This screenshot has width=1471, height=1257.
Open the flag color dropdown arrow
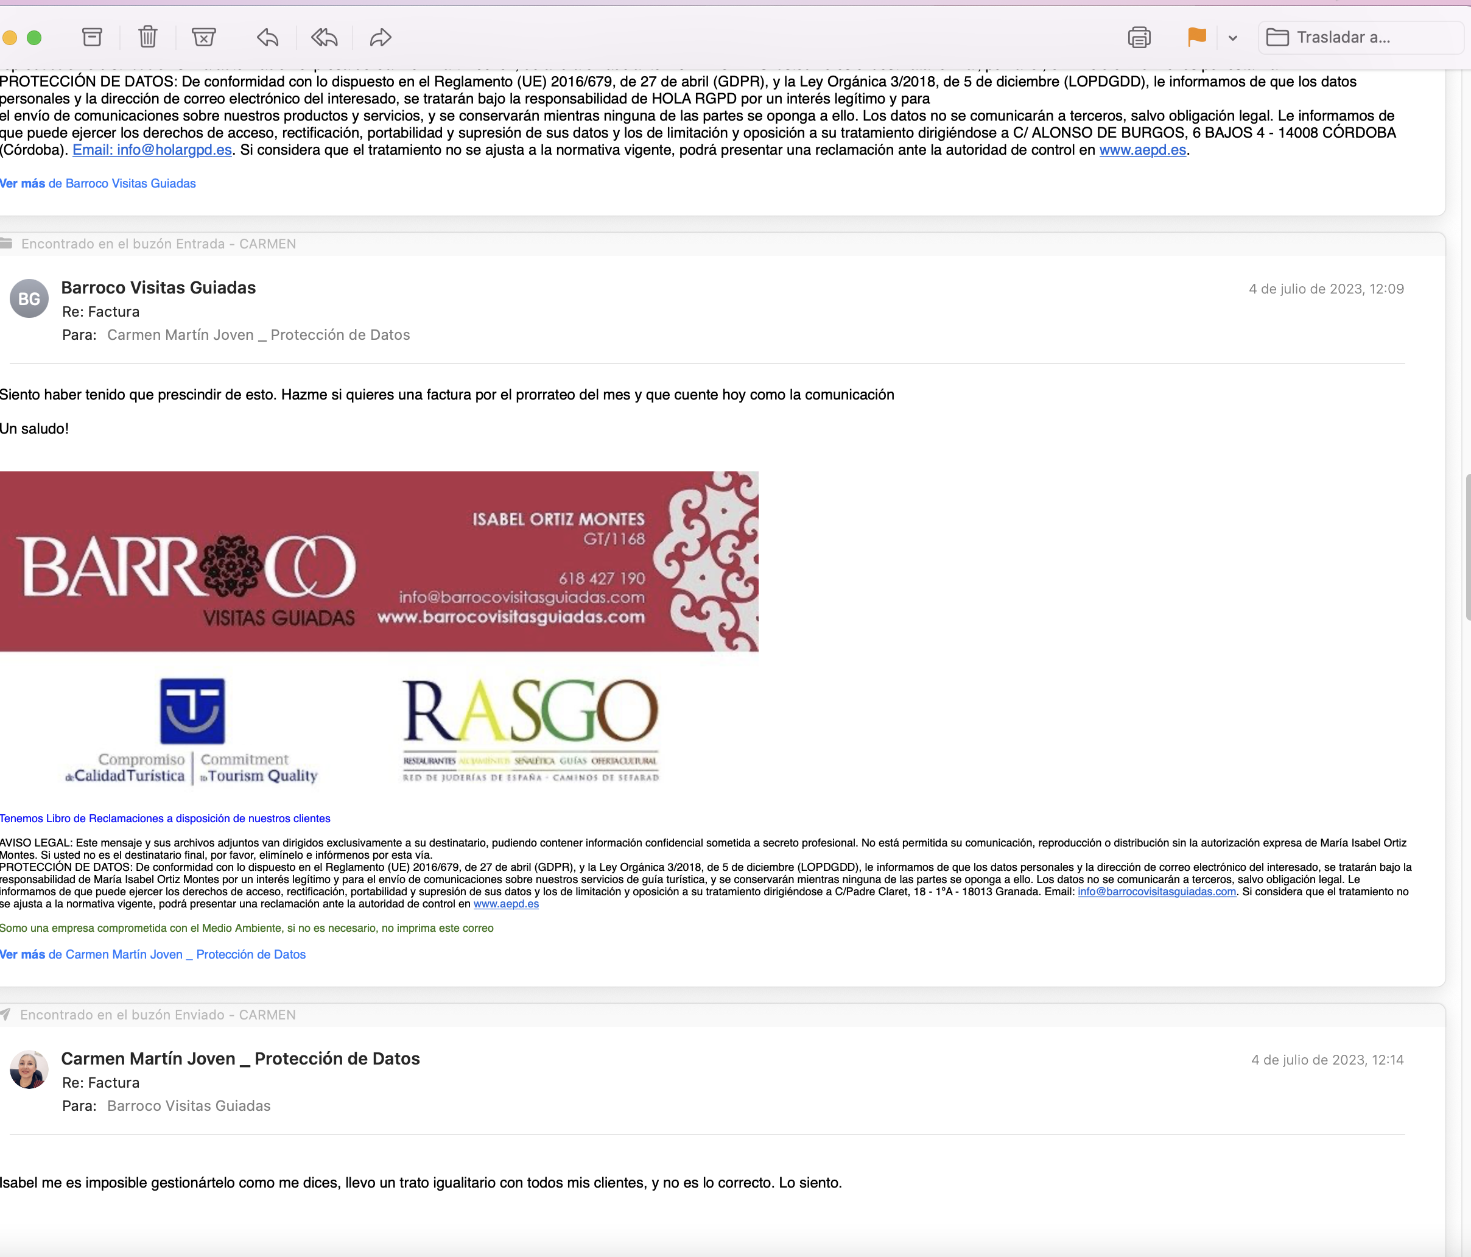tap(1233, 38)
